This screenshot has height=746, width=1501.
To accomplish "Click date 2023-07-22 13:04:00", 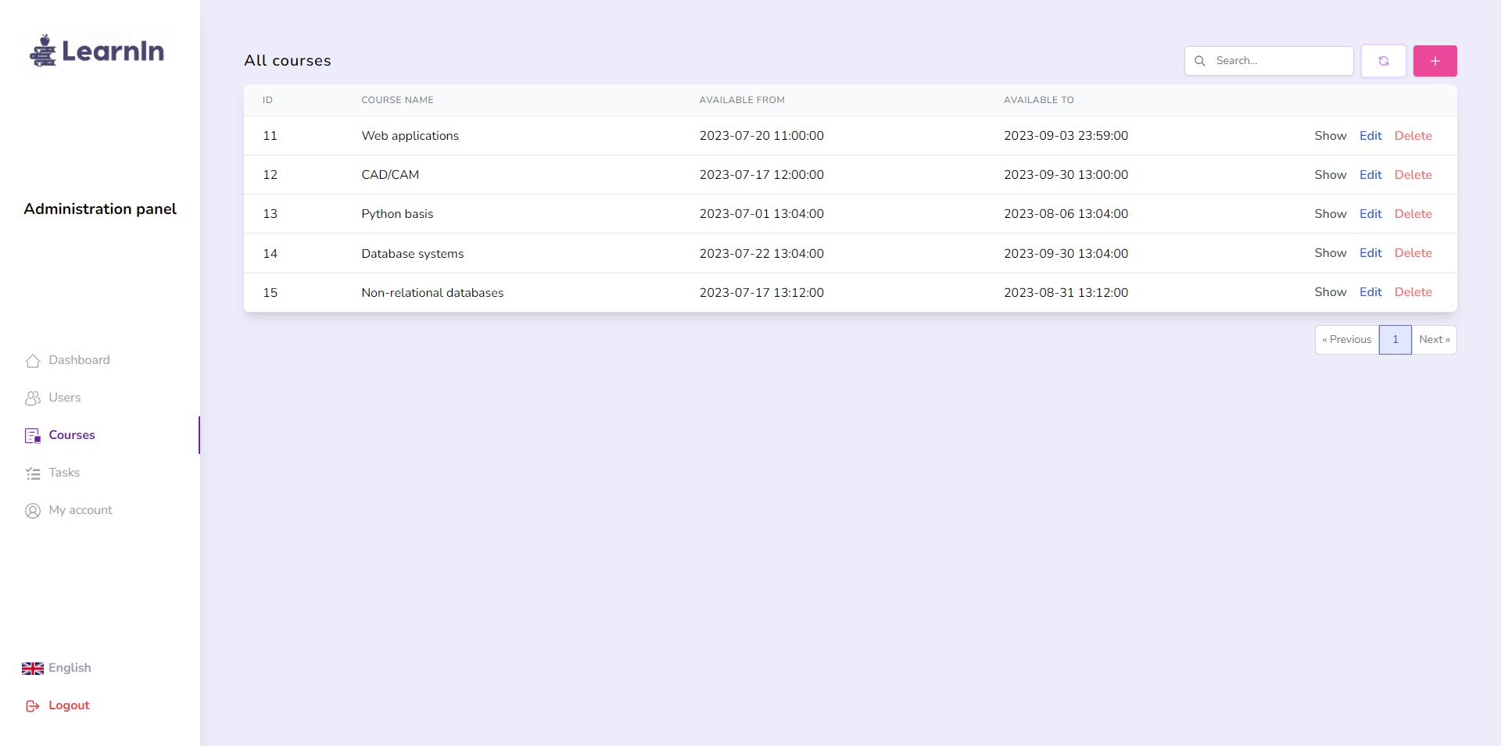I will point(761,254).
